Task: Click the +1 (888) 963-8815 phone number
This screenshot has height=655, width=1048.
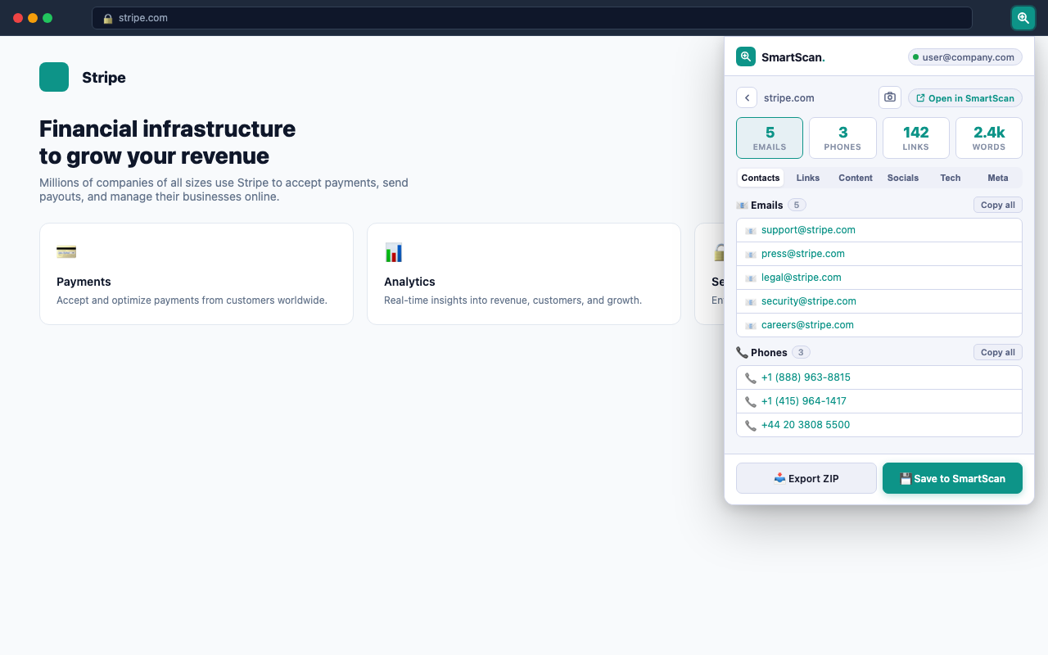Action: pyautogui.click(x=806, y=377)
